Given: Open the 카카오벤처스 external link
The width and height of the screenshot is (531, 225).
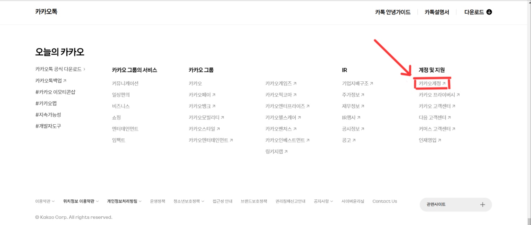Looking at the screenshot, I should coord(281,129).
